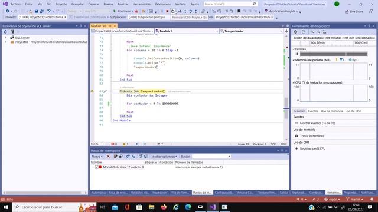
Task: Click the Registrar perfil CPU link
Action: pos(312,148)
